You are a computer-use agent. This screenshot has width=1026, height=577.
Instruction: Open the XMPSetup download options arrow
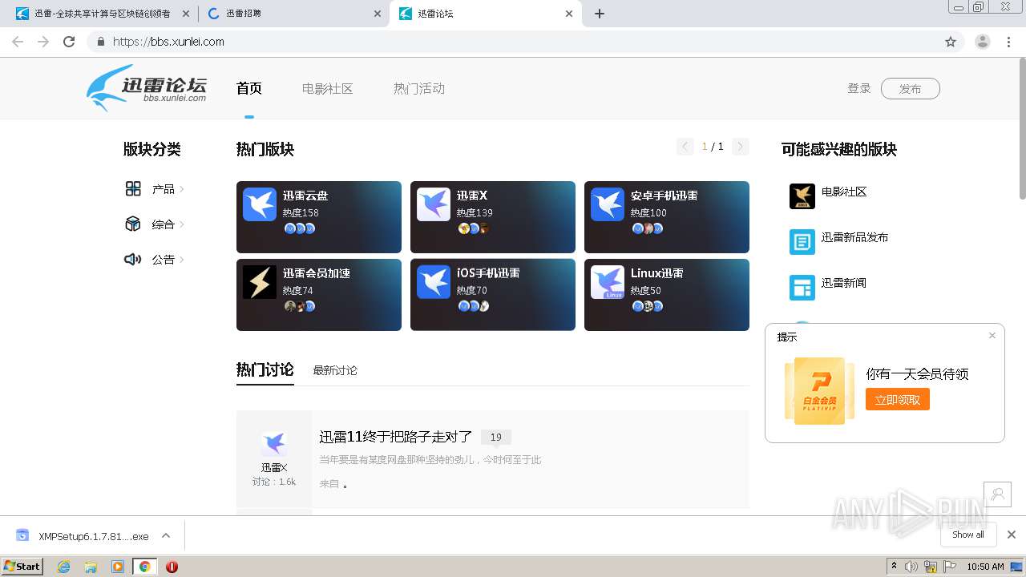click(166, 535)
